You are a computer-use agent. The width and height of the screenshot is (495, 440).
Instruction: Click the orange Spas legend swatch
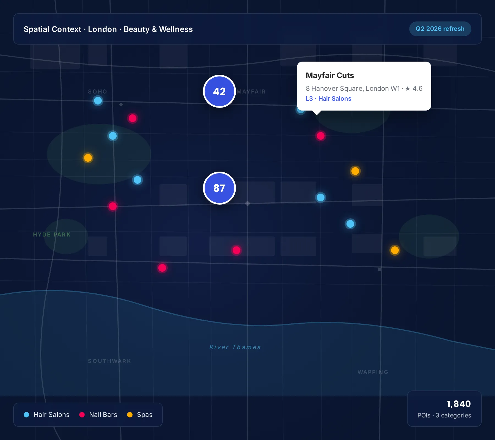(130, 415)
